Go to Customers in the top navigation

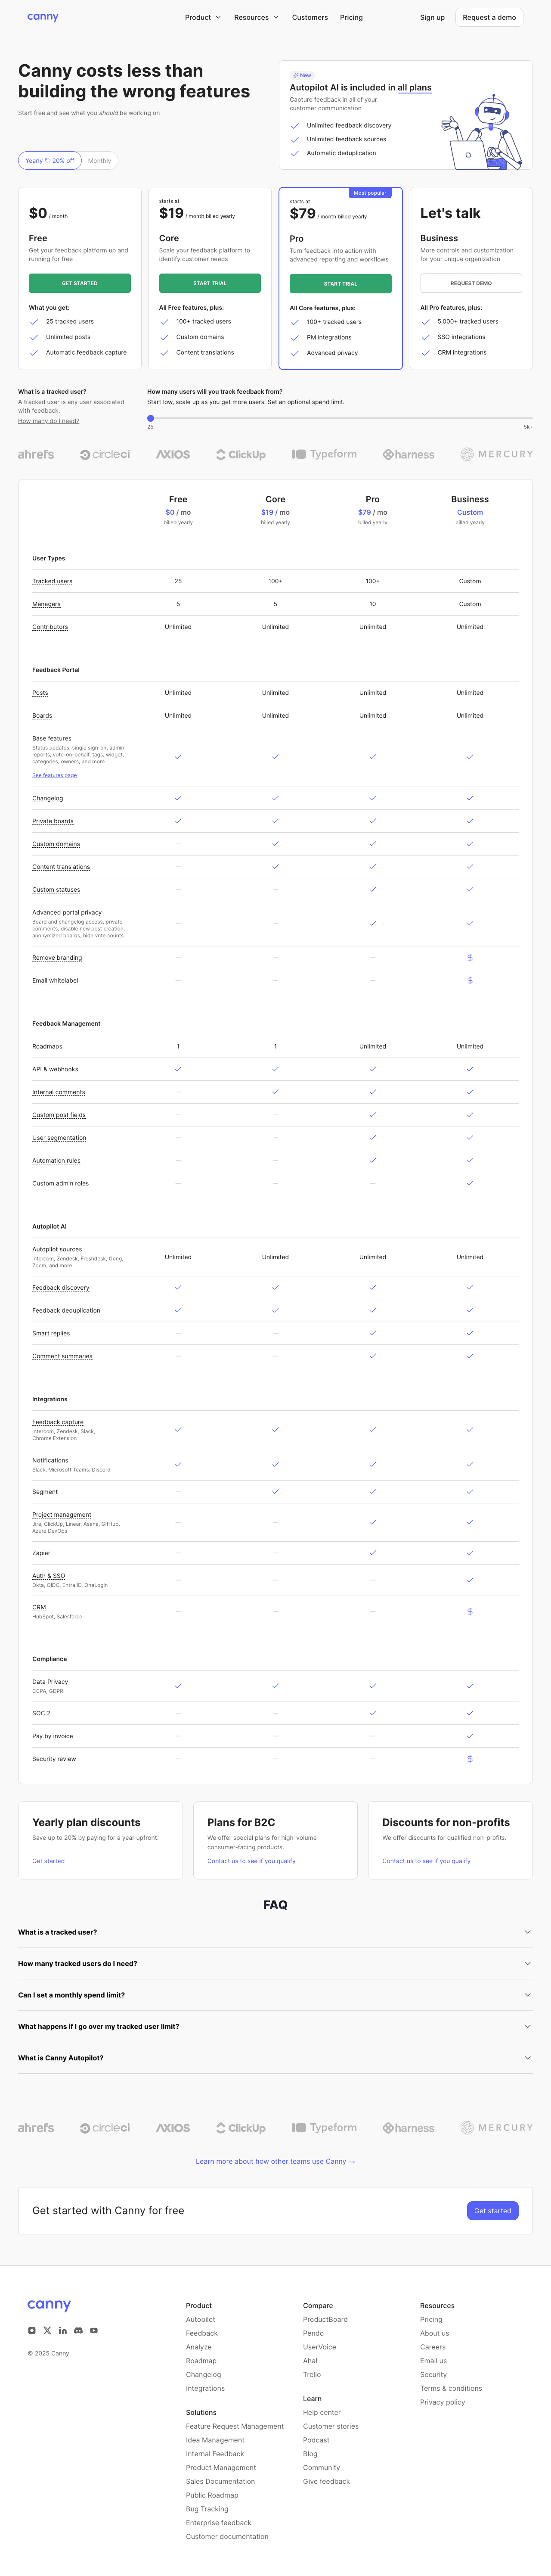[310, 17]
